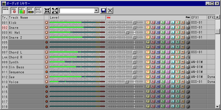This screenshot has width=221, height=110.
Task: Toggle the green R button on Synth track
Action: click(177, 62)
